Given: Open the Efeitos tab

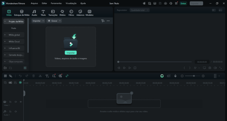Looking at the screenshot, I should point(62,13).
